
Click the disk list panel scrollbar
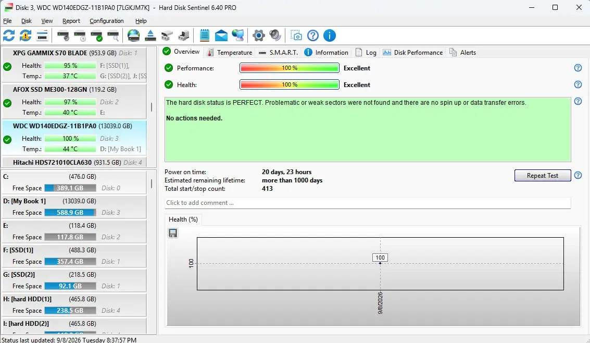tap(152, 107)
